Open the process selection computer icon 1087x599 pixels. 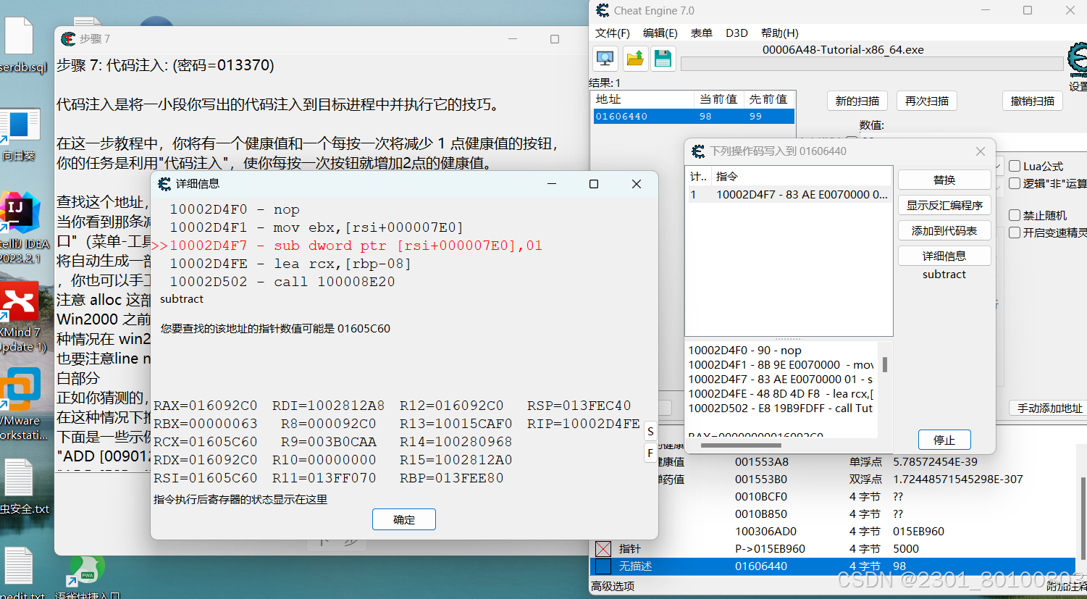pyautogui.click(x=605, y=59)
